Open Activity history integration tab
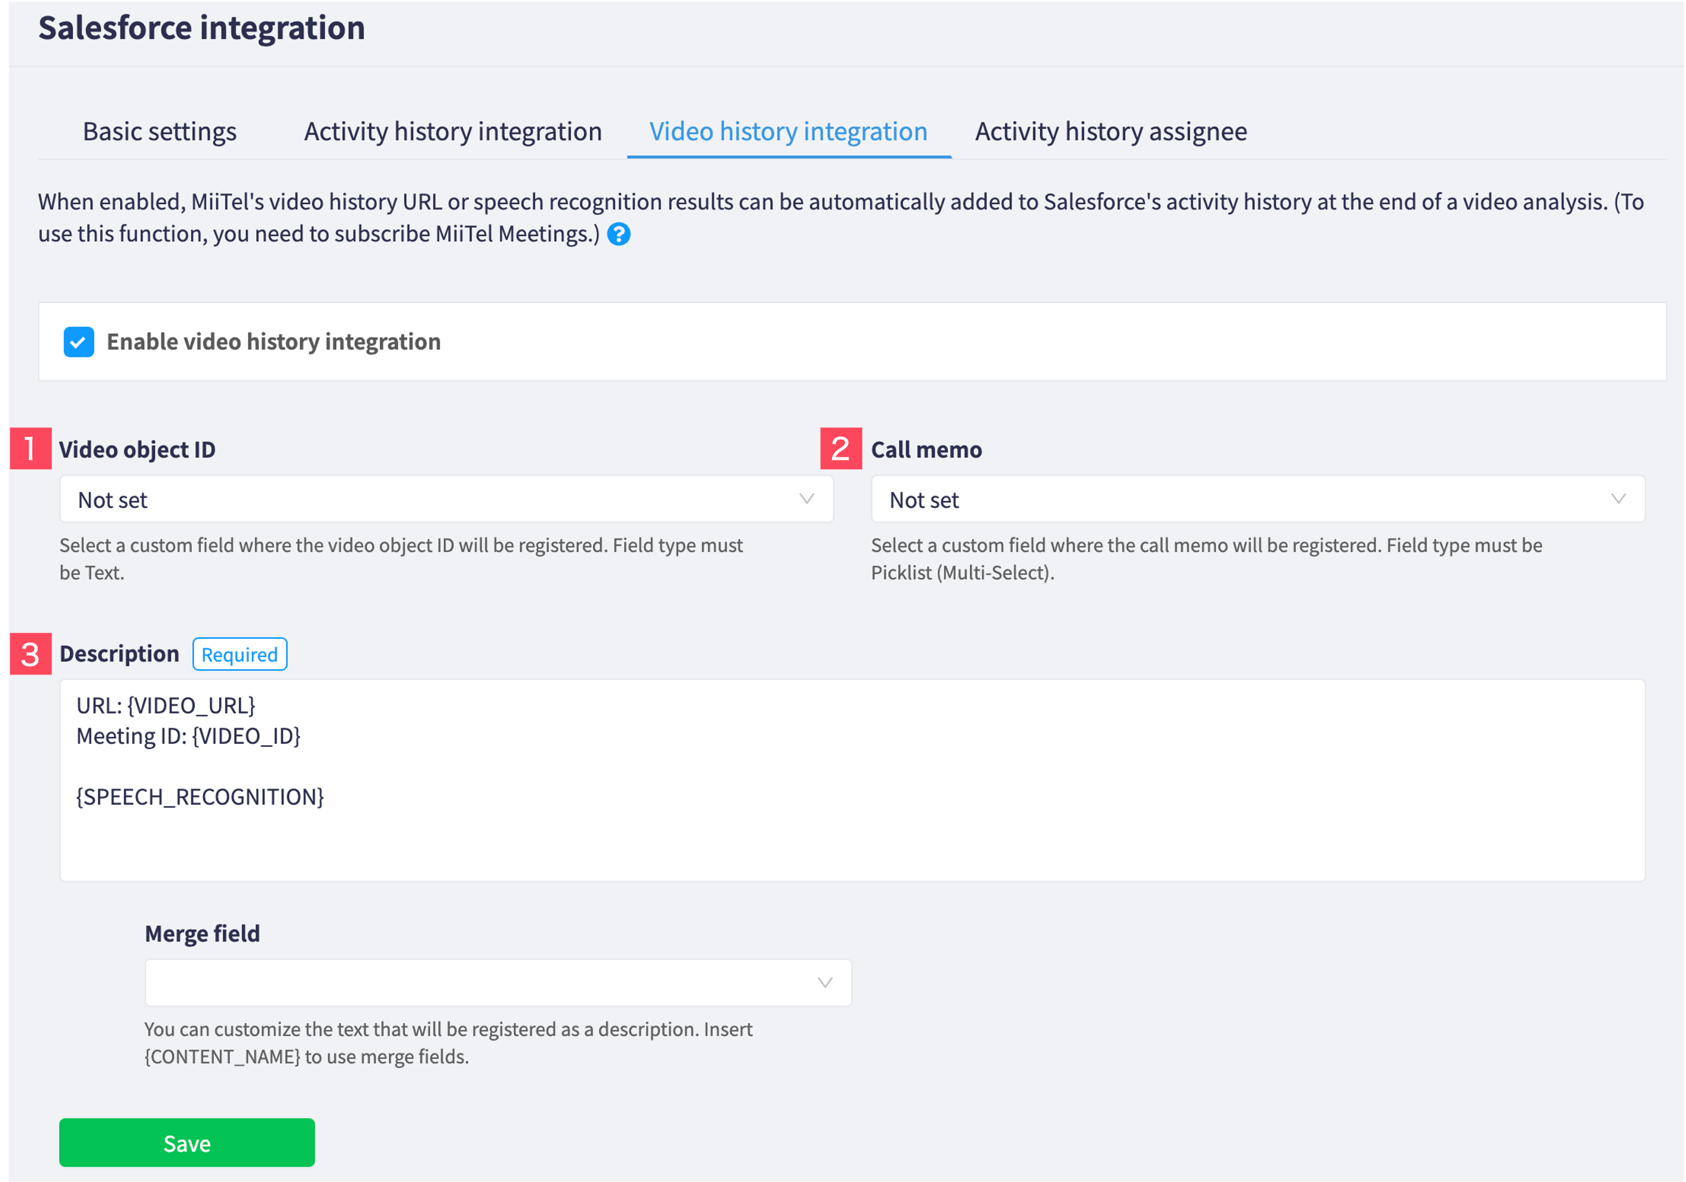Screen dimensions: 1686x1182 pyautogui.click(x=452, y=131)
